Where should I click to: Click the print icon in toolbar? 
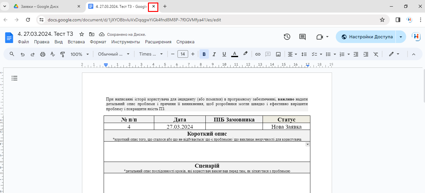43,54
